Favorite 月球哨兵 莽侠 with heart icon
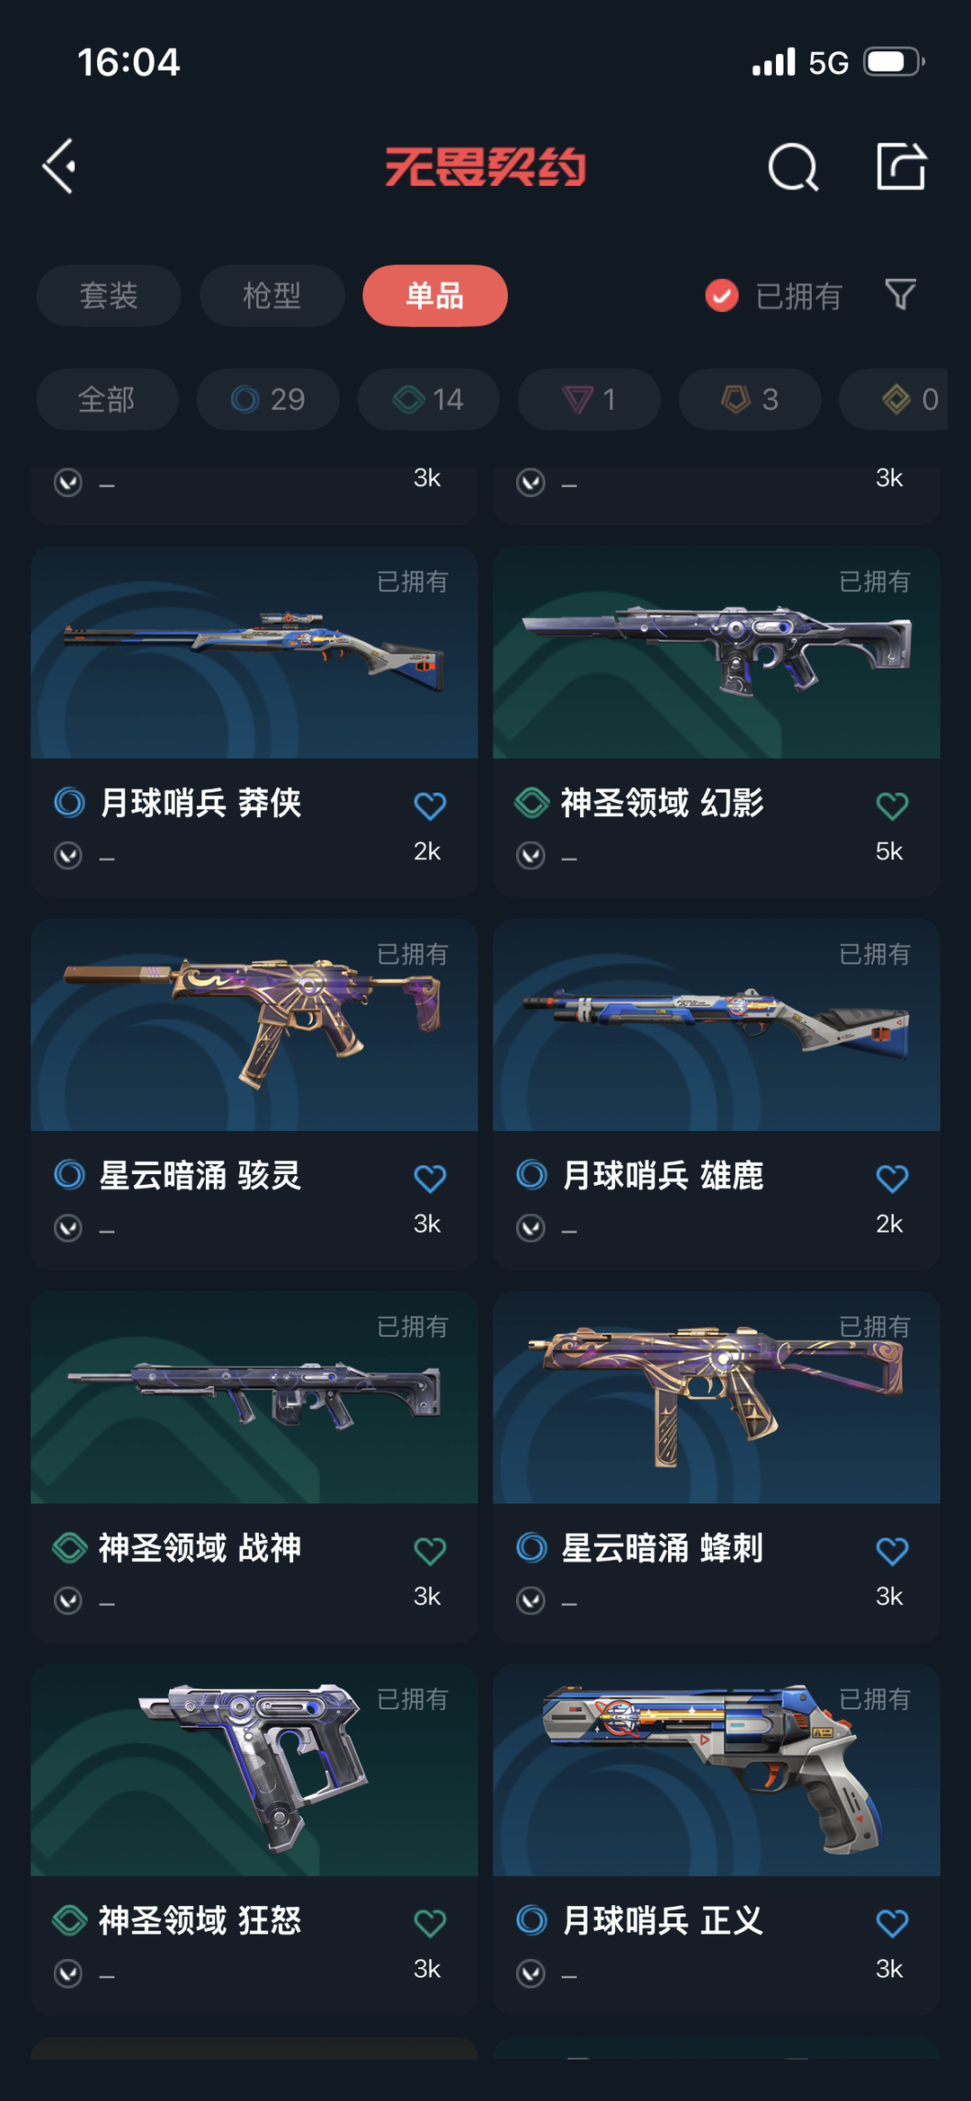The height and width of the screenshot is (2101, 971). click(430, 806)
